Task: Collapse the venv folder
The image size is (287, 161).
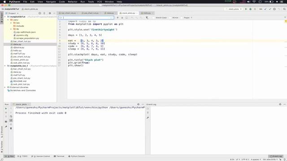Action: click(x=8, y=20)
